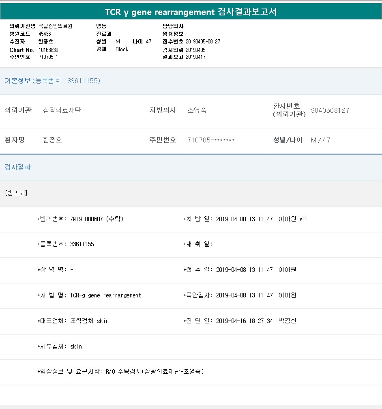
Task: Select the 기본정보 section header
Action: click(x=17, y=81)
